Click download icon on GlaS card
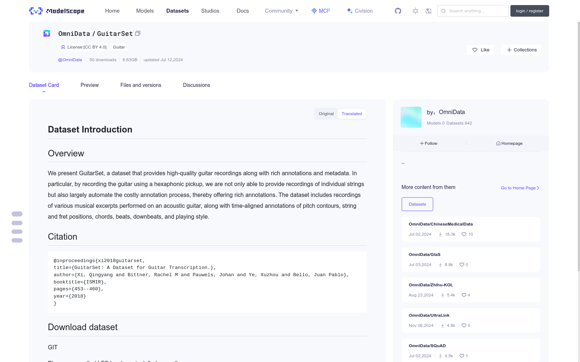The height and width of the screenshot is (362, 580). [x=440, y=265]
